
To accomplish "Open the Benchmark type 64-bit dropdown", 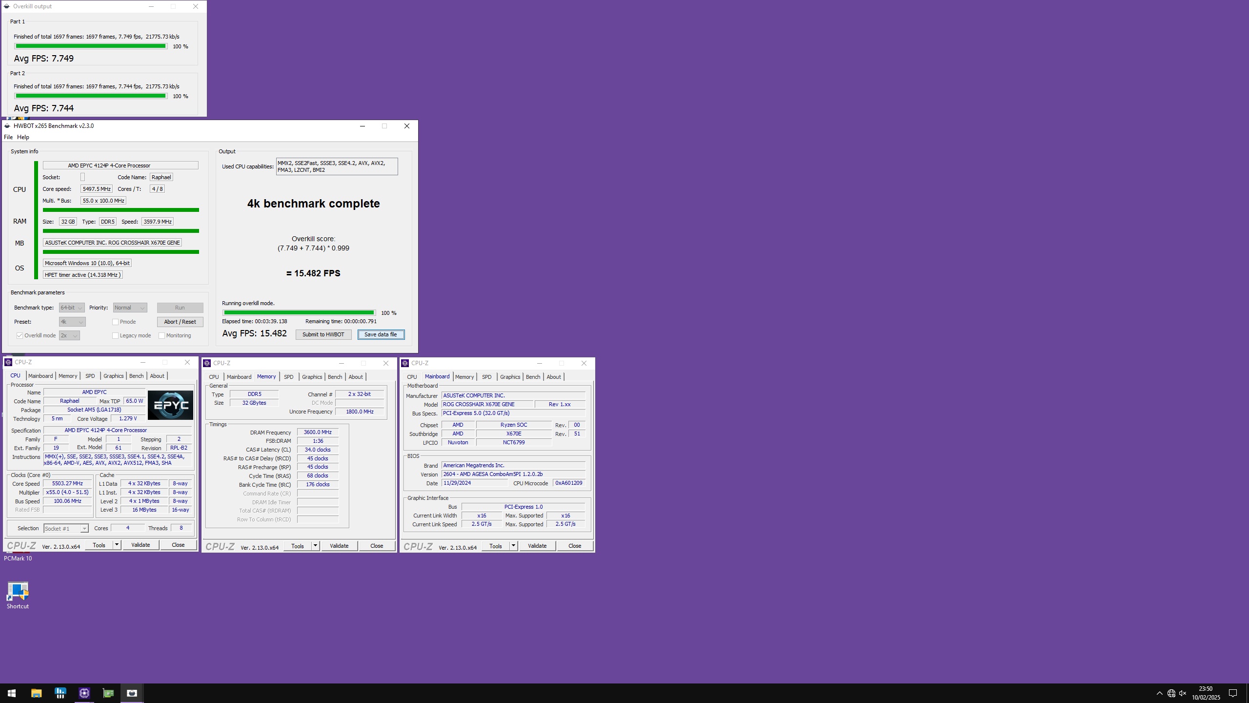I will [72, 308].
